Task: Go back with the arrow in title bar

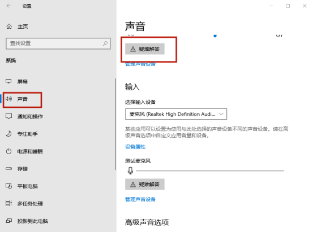Action: pos(8,6)
